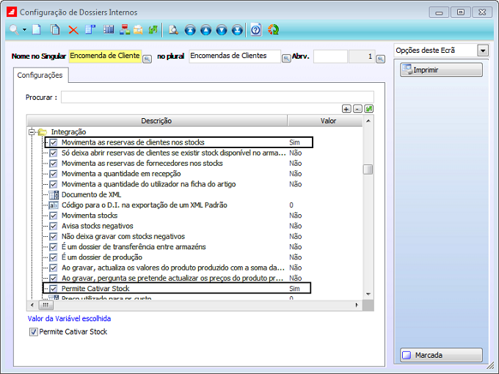Screen dimensions: 499x374
Task: Click in the Procurar search field
Action: pyautogui.click(x=217, y=98)
